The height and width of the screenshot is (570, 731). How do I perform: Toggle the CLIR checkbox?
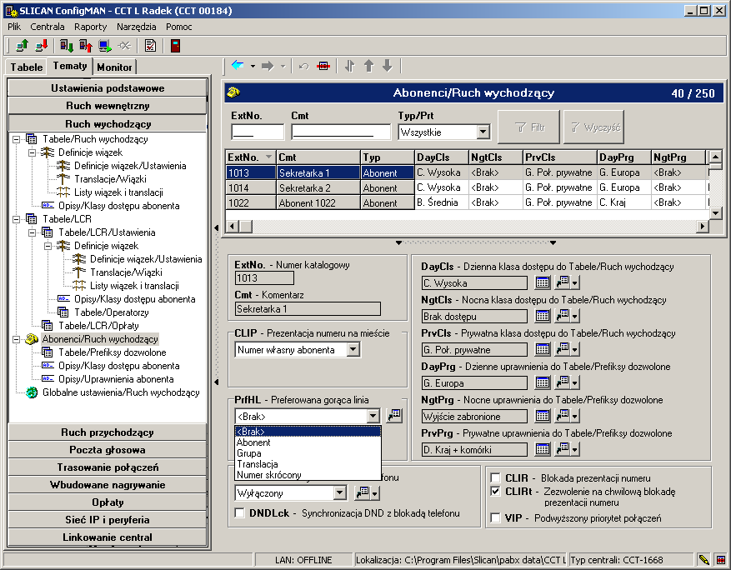tap(496, 477)
